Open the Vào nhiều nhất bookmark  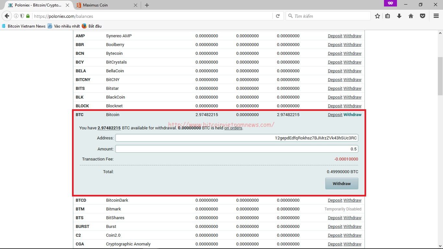pyautogui.click(x=64, y=26)
